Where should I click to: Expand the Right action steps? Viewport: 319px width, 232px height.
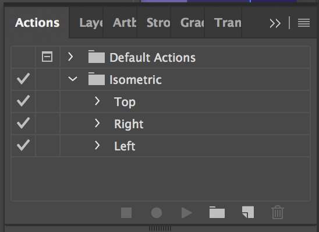pyautogui.click(x=97, y=123)
